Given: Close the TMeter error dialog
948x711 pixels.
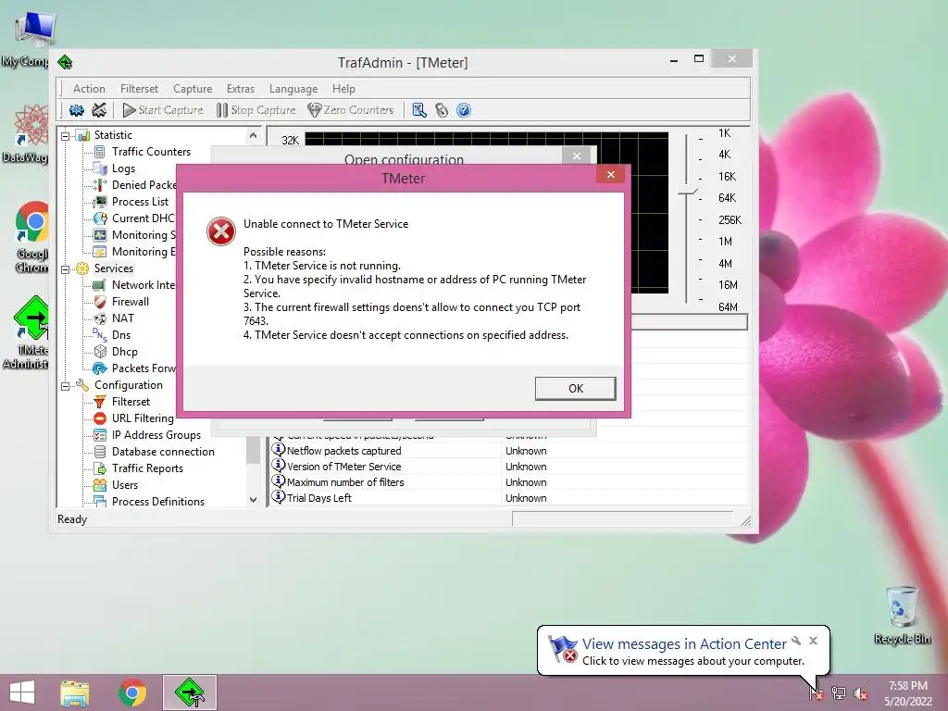Looking at the screenshot, I should coord(611,175).
